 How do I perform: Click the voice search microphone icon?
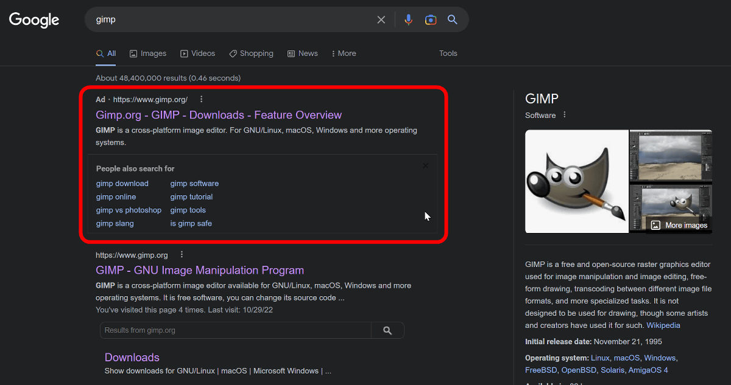pyautogui.click(x=408, y=19)
